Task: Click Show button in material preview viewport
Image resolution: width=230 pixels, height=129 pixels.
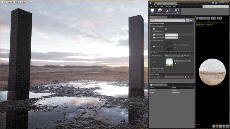Action: click(x=220, y=18)
